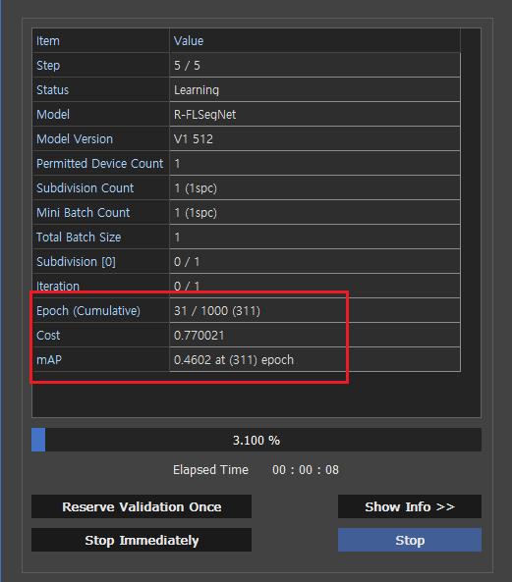Image resolution: width=512 pixels, height=582 pixels.
Task: Click Stop Immediately button
Action: pyautogui.click(x=142, y=540)
